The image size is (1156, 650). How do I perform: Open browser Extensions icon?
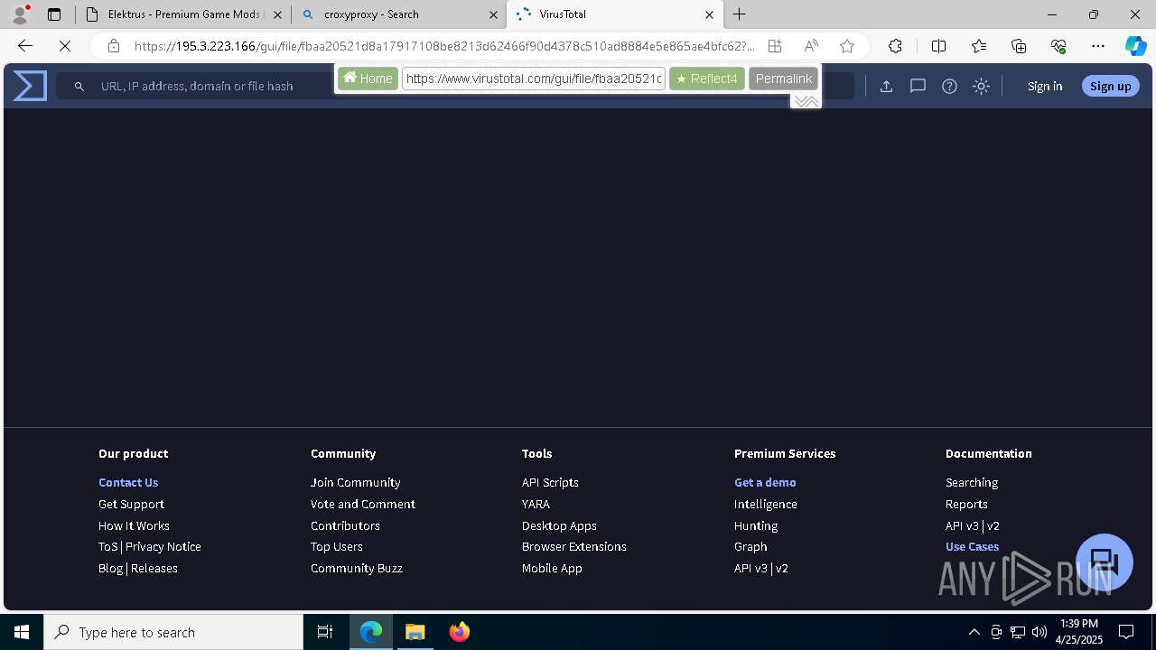pyautogui.click(x=895, y=46)
